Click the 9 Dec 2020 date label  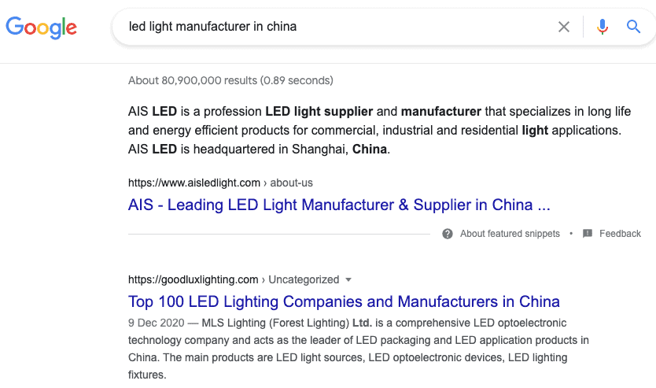pyautogui.click(x=156, y=323)
